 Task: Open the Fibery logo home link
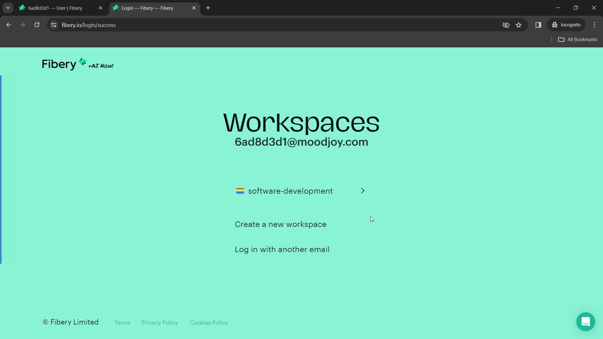click(64, 64)
